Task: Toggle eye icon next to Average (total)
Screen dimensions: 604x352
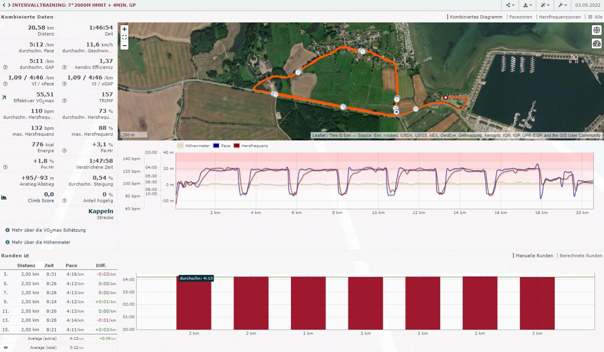Action: [6, 348]
